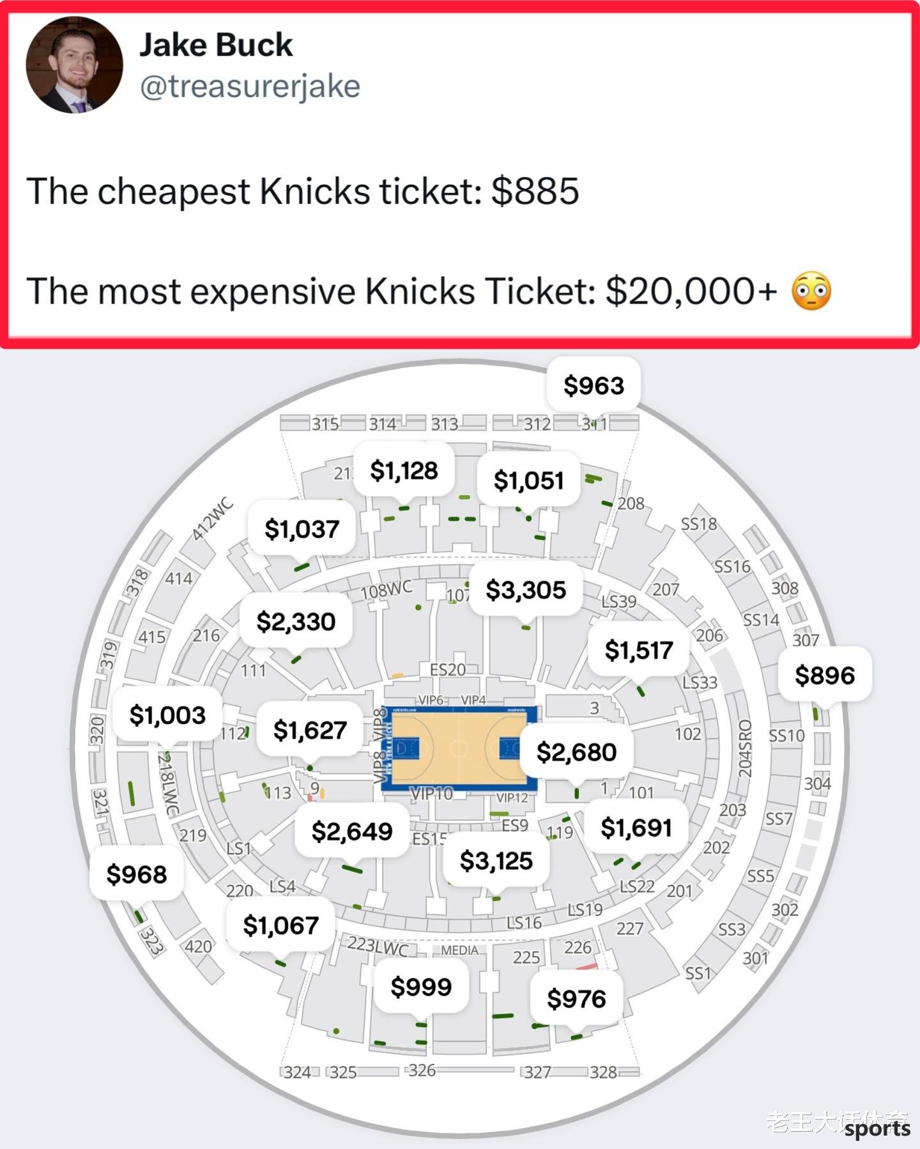Click the Jake Buck display name
This screenshot has height=1149, width=920.
click(216, 45)
